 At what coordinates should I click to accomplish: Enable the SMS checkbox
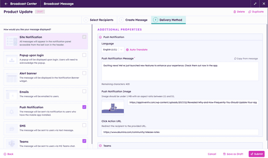coord(84,125)
